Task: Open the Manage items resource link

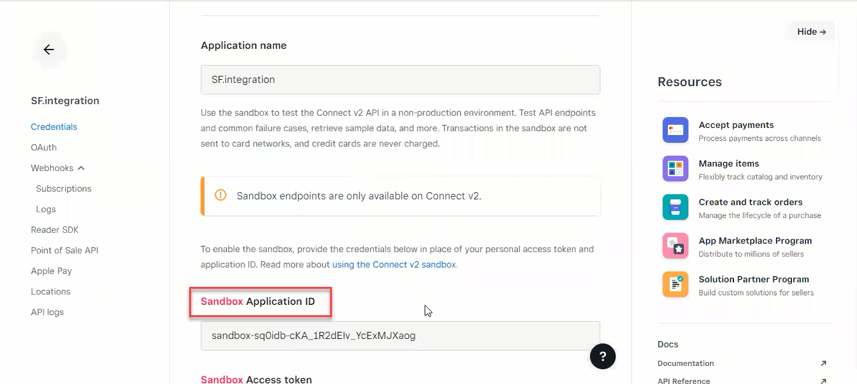Action: [729, 163]
